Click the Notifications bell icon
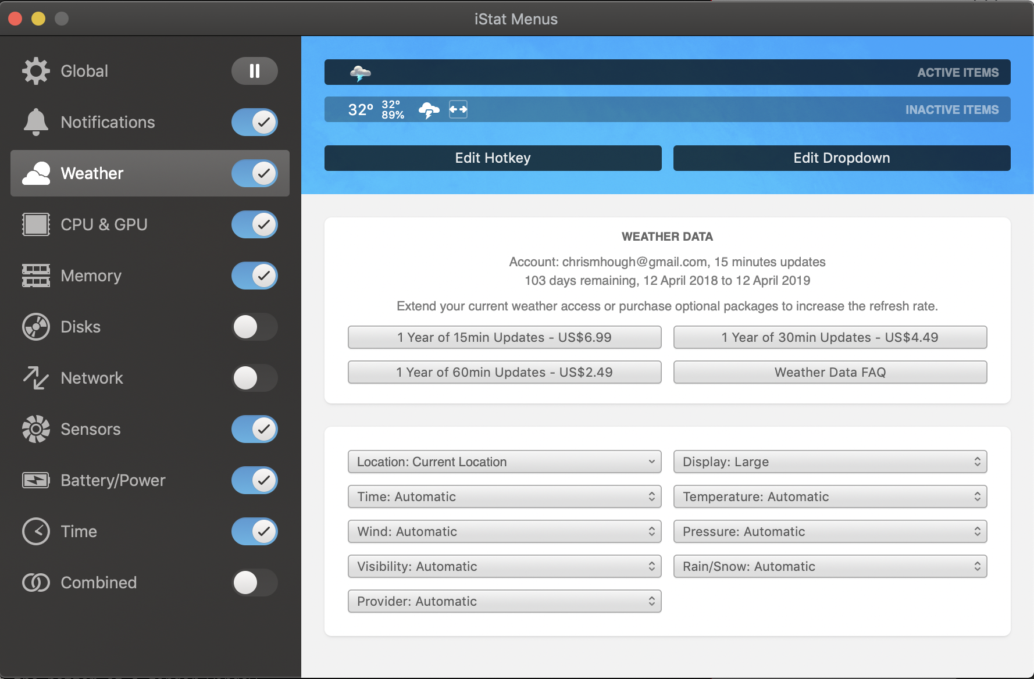The image size is (1034, 679). (x=36, y=122)
